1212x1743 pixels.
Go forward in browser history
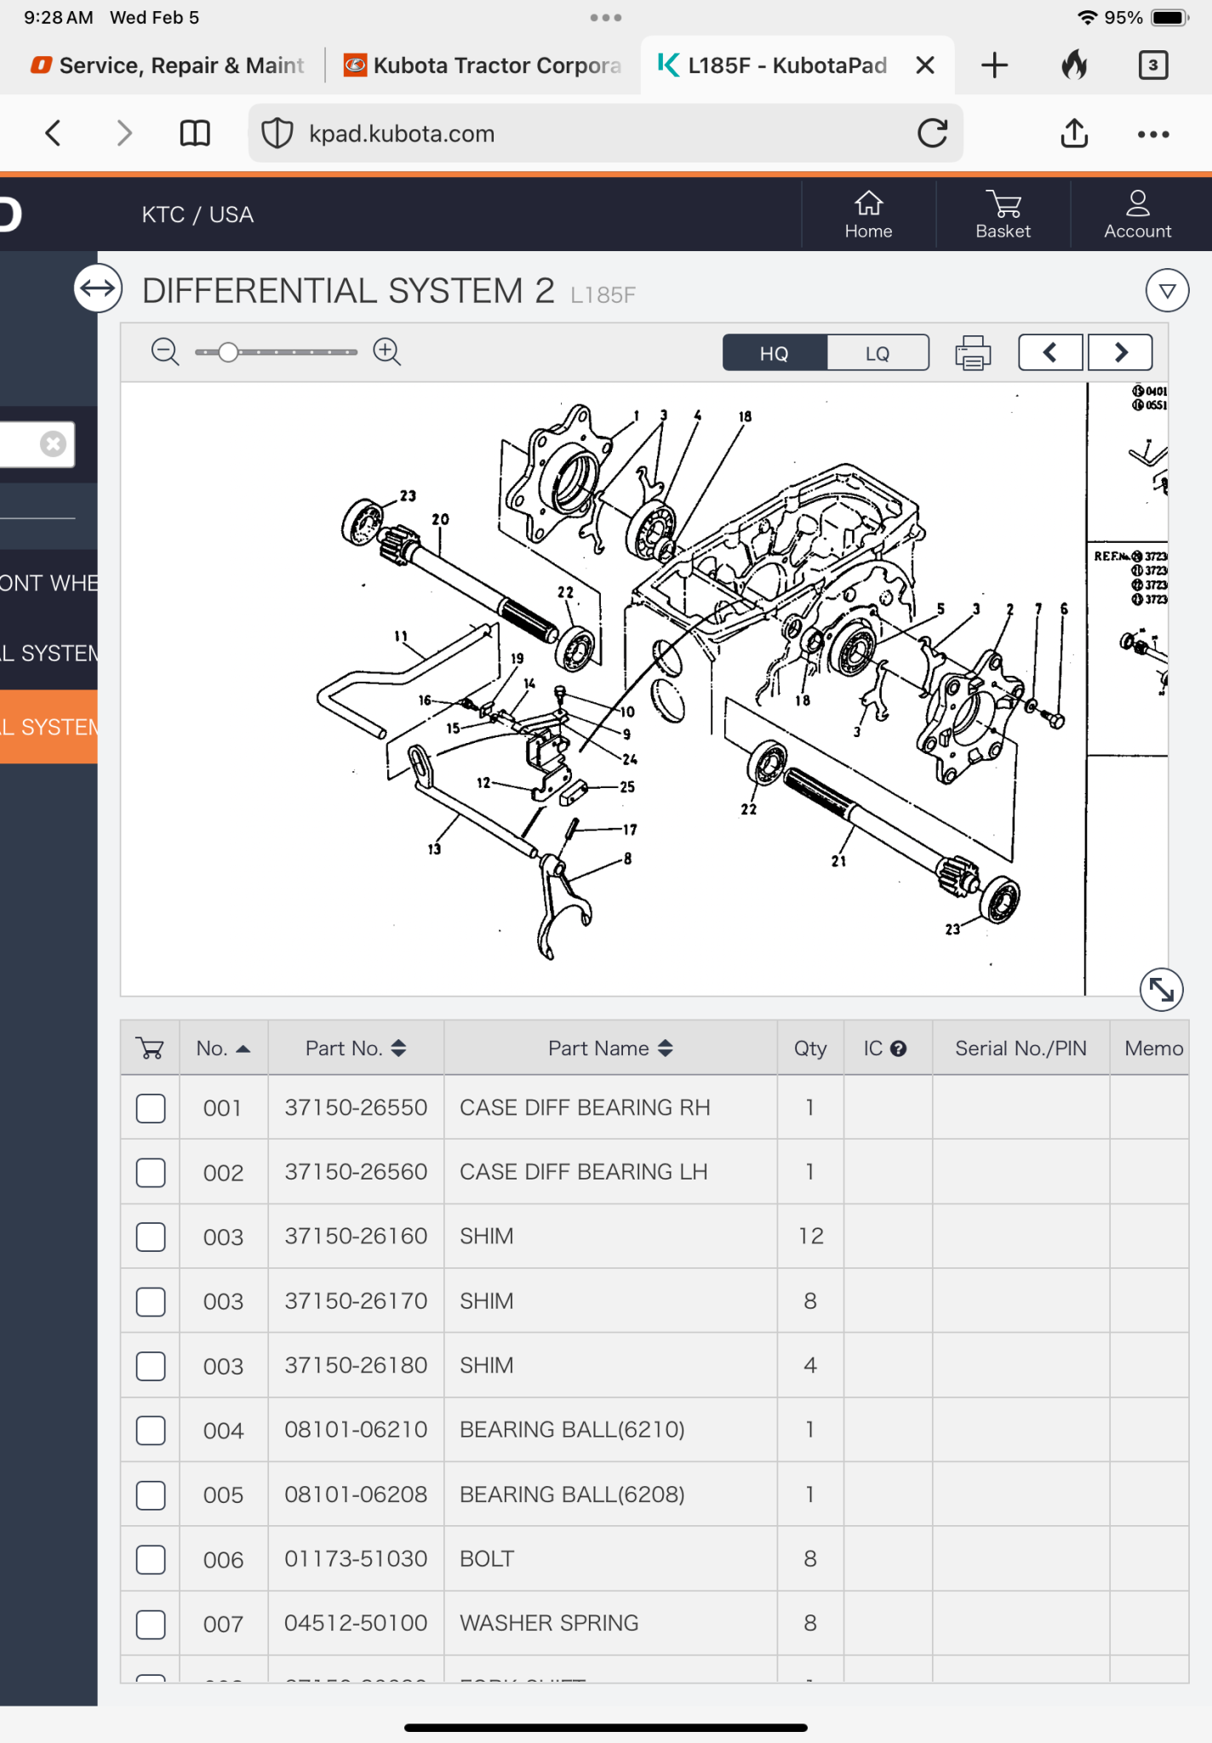coord(124,133)
